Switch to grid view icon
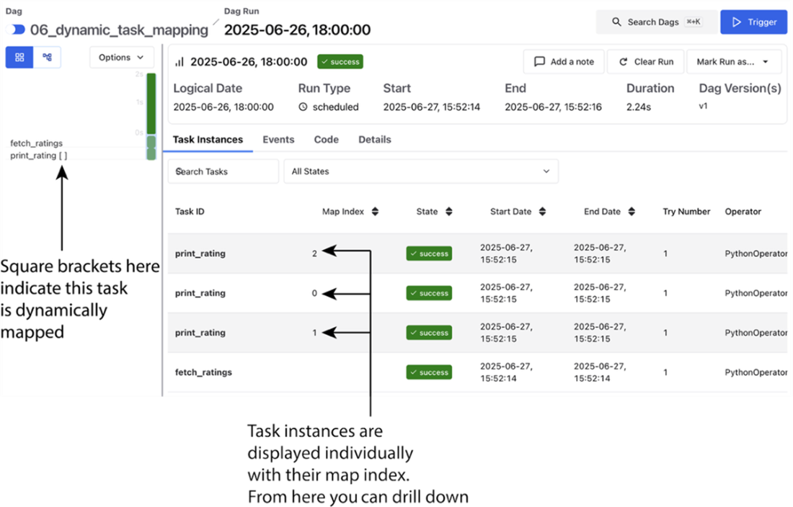Image resolution: width=793 pixels, height=507 pixels. pos(19,57)
